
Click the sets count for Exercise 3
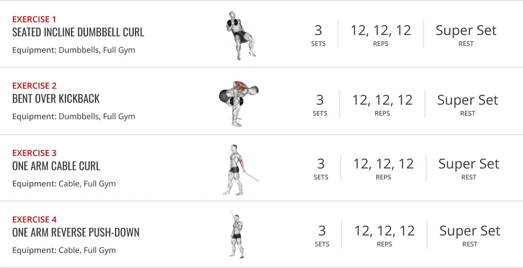321,164
